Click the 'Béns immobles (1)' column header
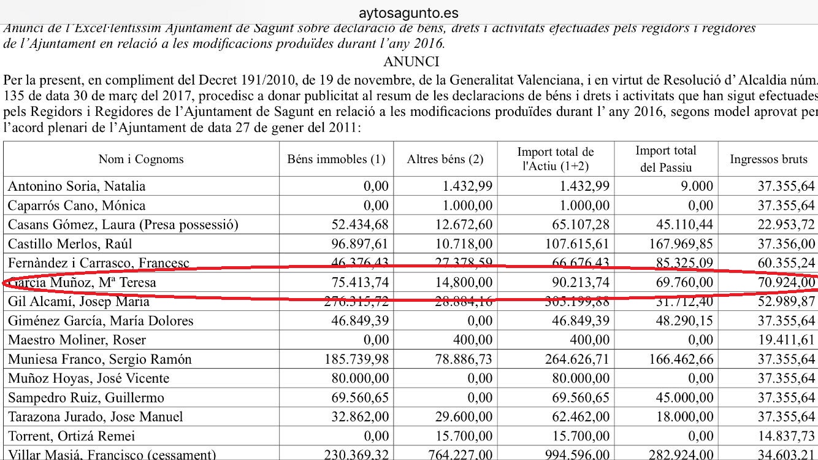Viewport: 818px width, 460px height. point(336,159)
